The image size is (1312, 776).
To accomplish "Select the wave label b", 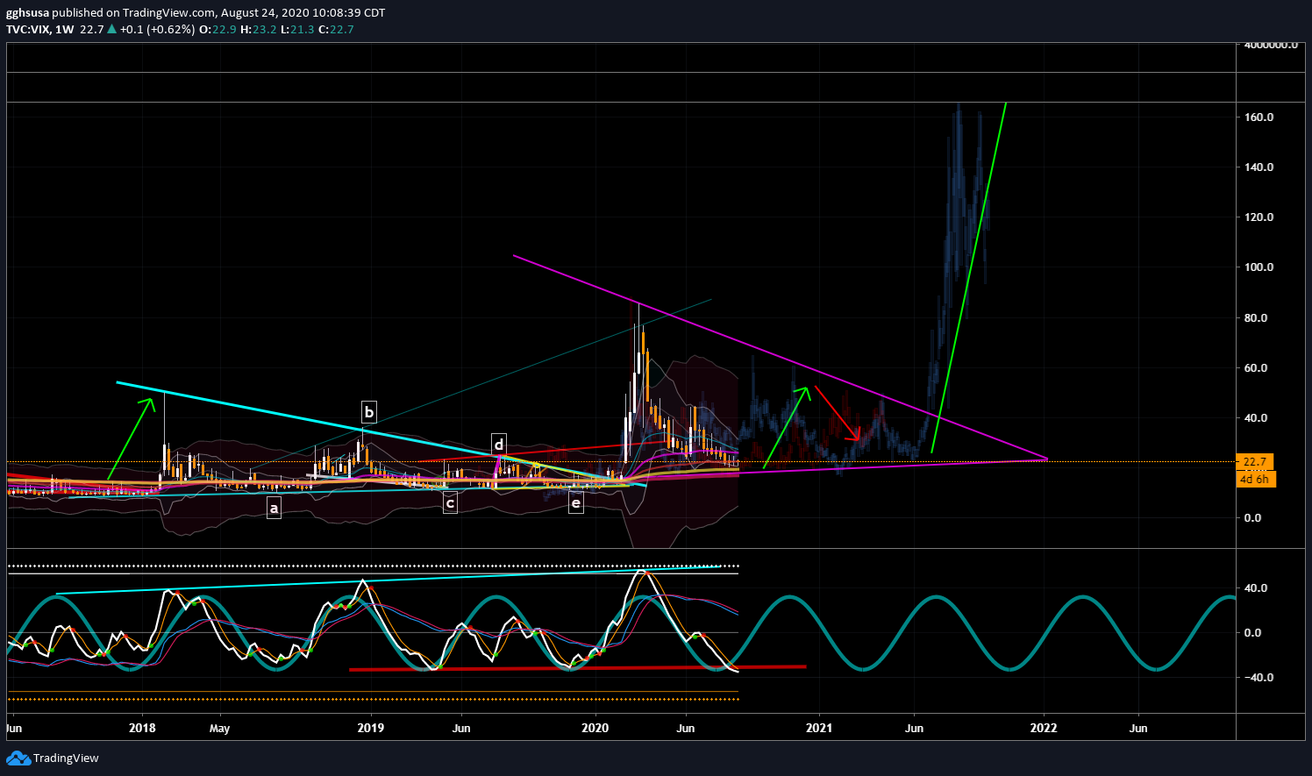I will (x=369, y=411).
